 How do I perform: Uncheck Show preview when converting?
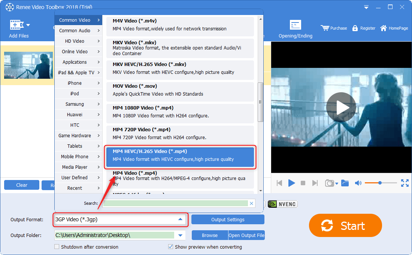pyautogui.click(x=171, y=247)
